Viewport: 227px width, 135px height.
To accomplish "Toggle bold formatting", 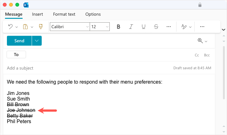I will coord(119,27).
